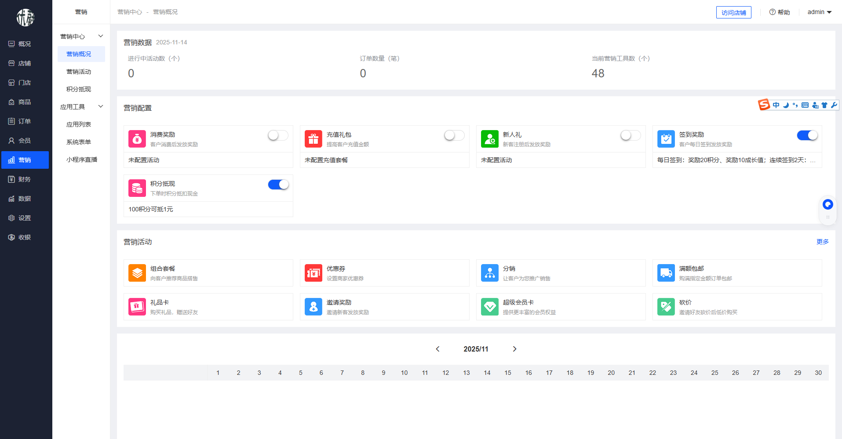Viewport: 842px width, 439px height.
Task: Click the blue chat support bubble
Action: click(827, 204)
